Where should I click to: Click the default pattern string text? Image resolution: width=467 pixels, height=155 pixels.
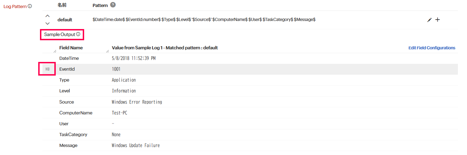[204, 20]
